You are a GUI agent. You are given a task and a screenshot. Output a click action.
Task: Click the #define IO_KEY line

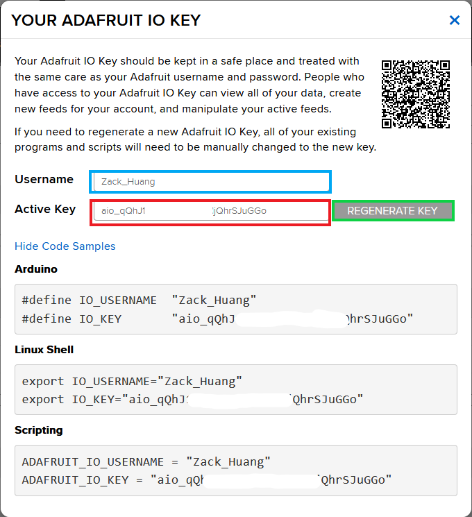pos(217,319)
